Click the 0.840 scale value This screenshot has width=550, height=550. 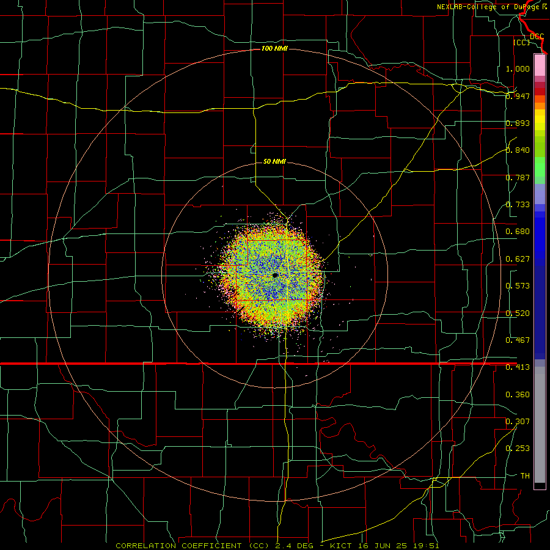(x=518, y=150)
